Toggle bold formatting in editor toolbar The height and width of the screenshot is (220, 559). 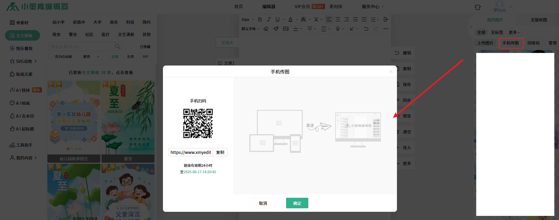(x=260, y=19)
